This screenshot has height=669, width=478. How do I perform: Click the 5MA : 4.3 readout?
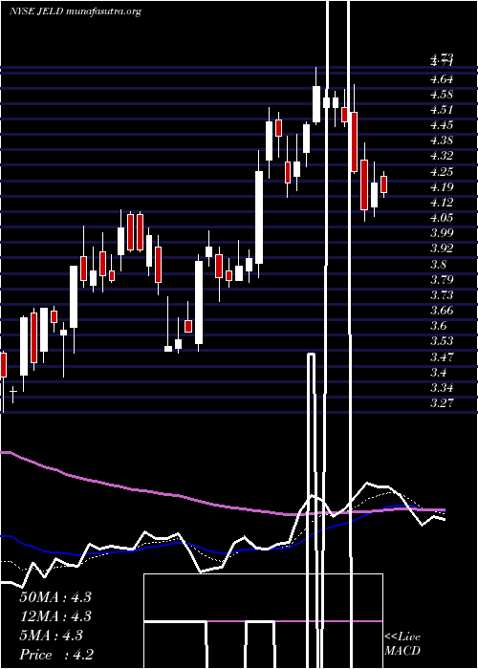point(52,636)
